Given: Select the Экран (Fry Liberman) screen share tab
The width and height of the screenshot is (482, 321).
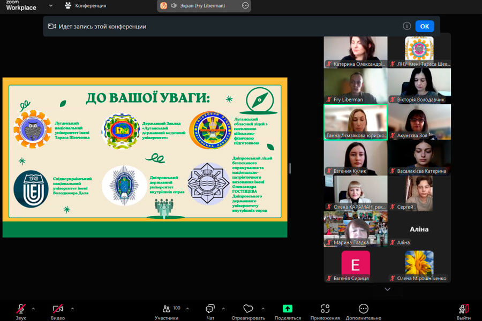Looking at the screenshot, I should [199, 5].
